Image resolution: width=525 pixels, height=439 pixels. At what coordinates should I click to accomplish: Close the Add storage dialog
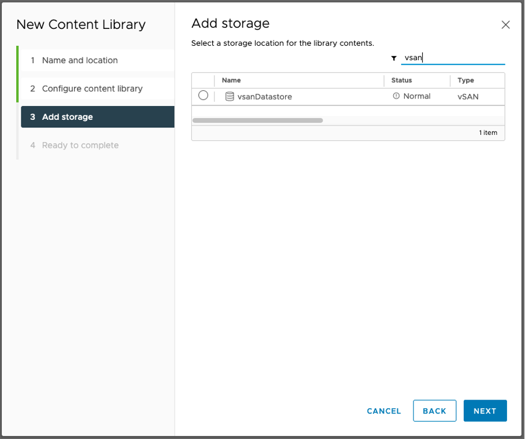pyautogui.click(x=506, y=25)
